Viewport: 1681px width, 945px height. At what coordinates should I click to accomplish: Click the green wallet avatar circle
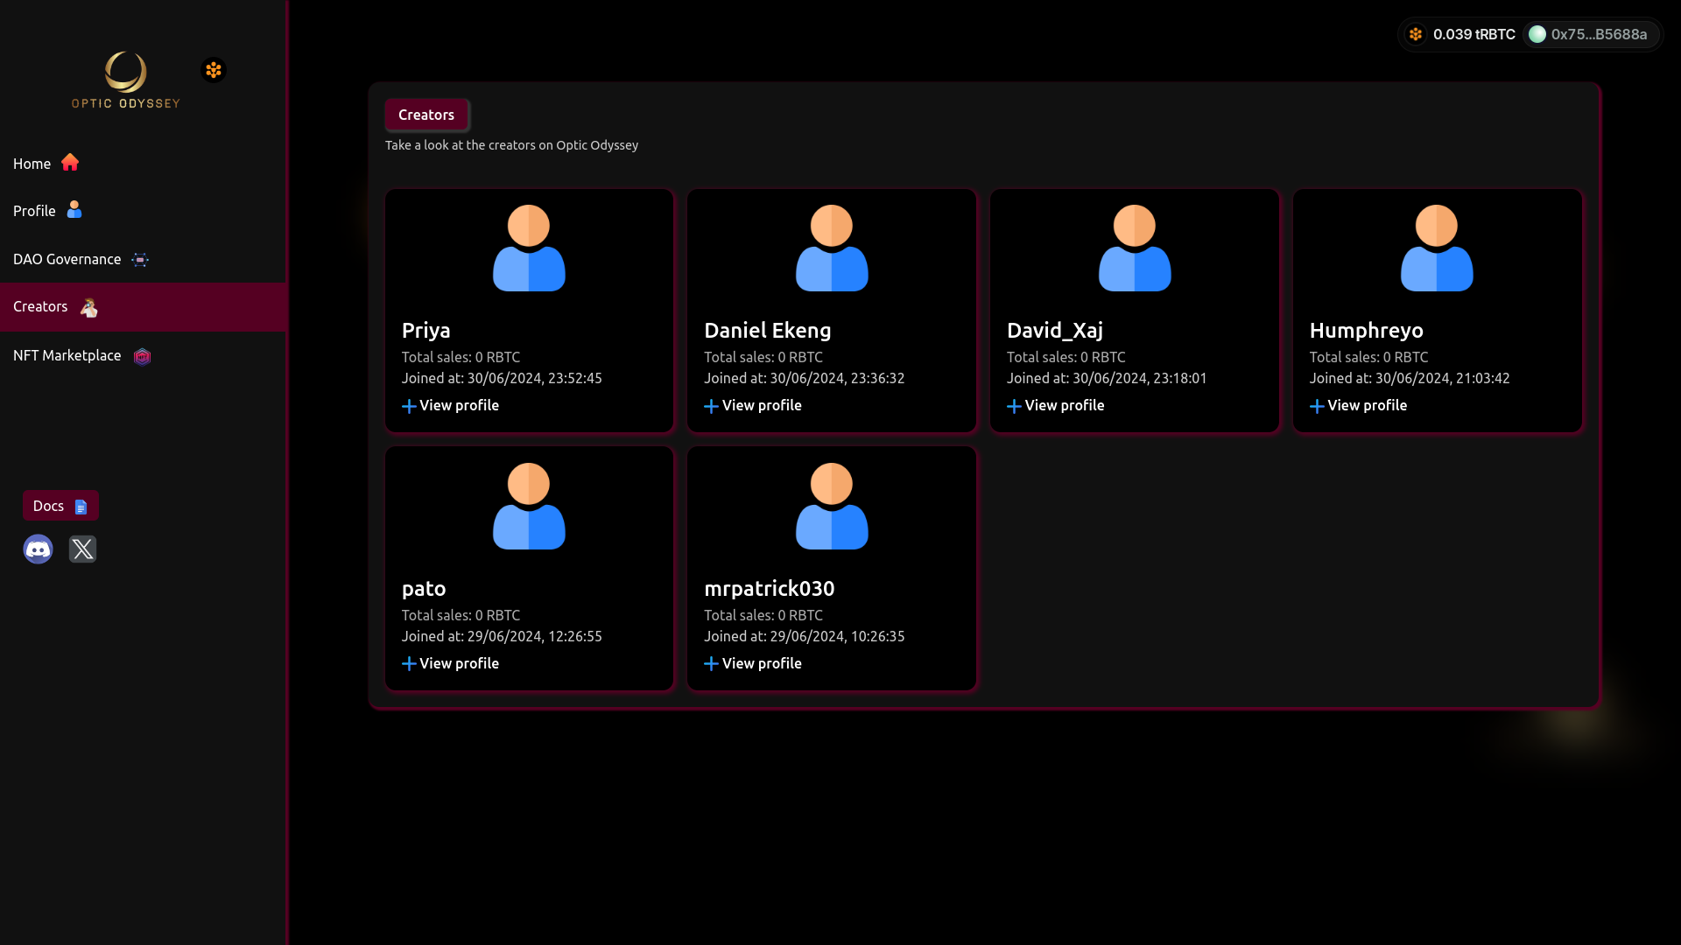point(1537,34)
